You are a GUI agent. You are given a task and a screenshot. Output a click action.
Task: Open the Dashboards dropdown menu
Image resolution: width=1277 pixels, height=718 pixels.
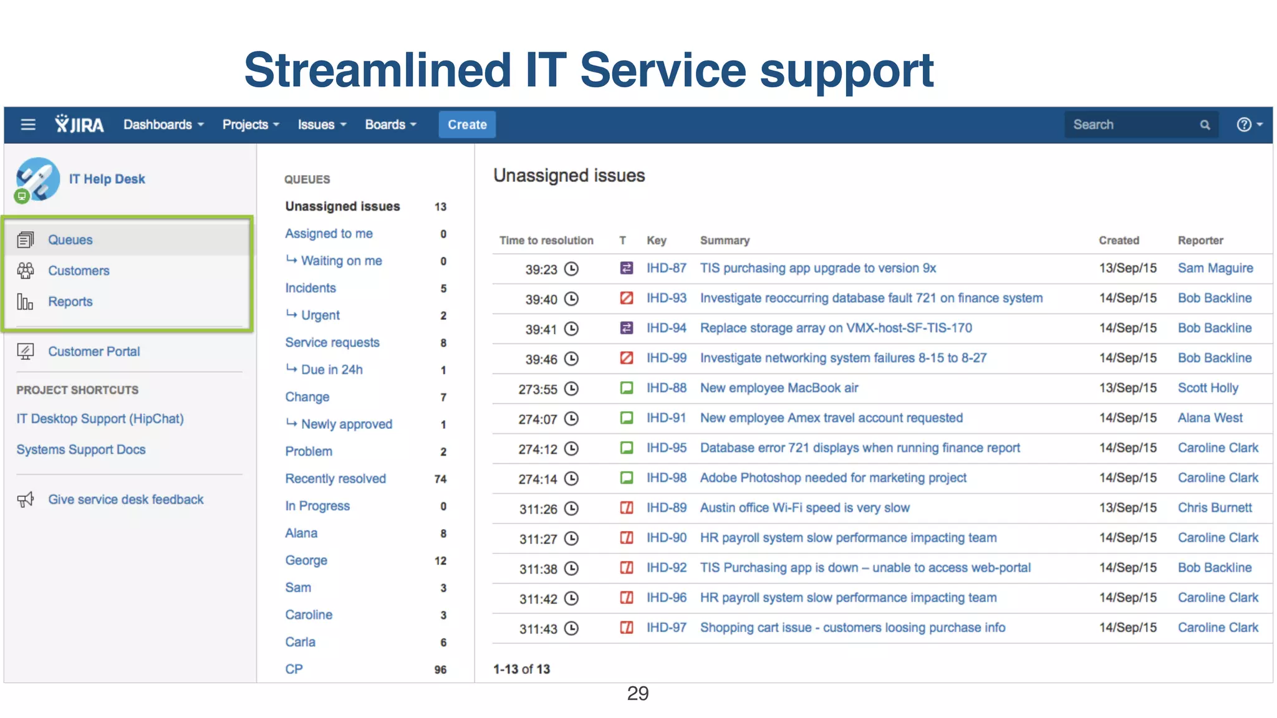pyautogui.click(x=163, y=125)
